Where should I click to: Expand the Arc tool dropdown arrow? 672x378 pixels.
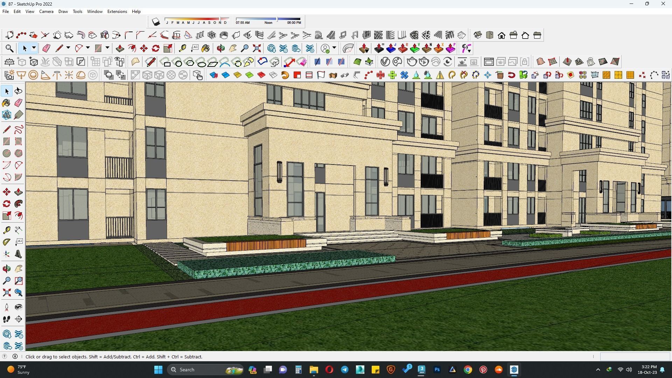coord(88,48)
